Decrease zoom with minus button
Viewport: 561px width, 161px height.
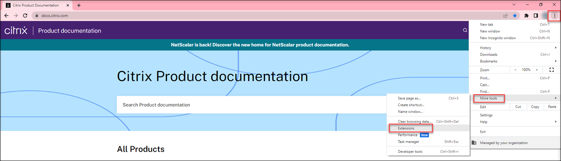[x=515, y=70]
